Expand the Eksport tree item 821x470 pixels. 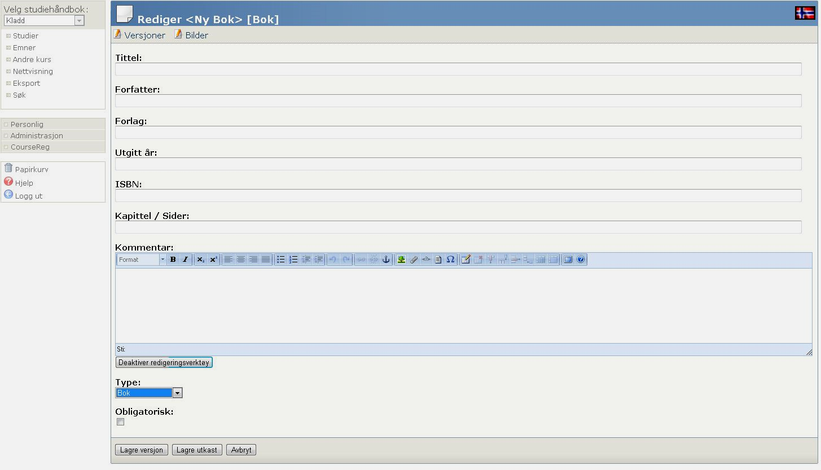coord(8,83)
